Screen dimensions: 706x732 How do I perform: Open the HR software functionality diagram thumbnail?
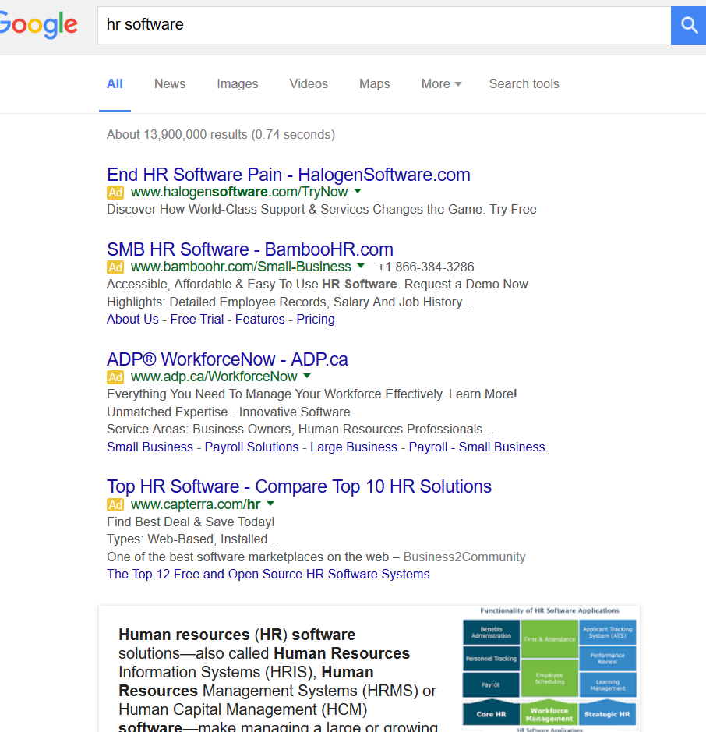point(549,669)
